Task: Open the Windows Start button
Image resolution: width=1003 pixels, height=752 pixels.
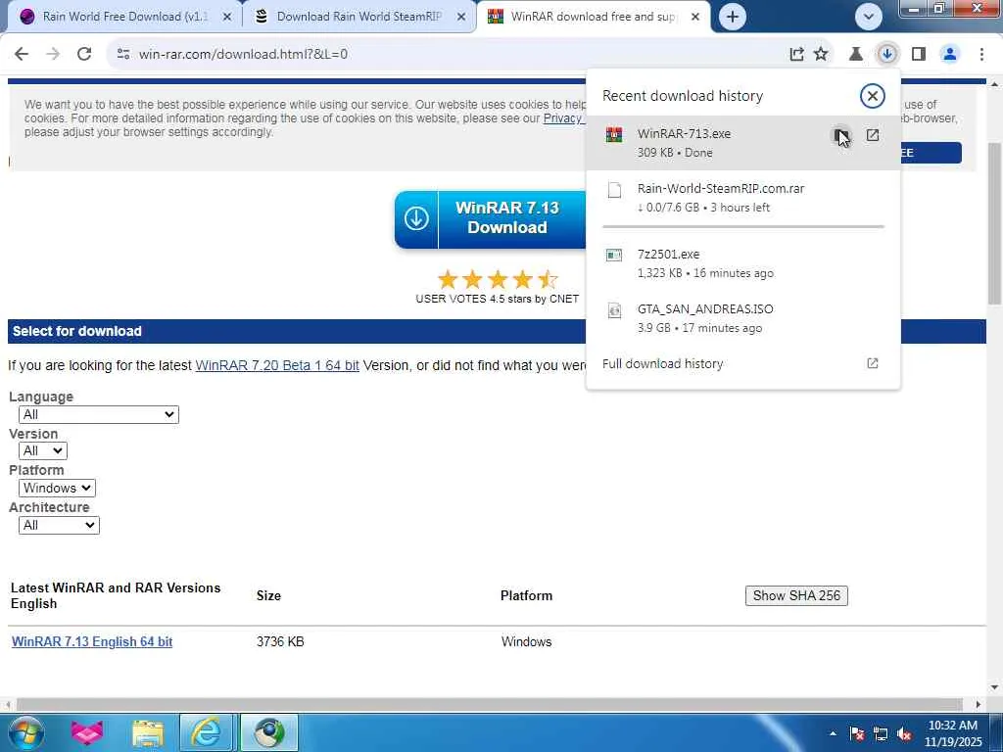Action: coord(25,732)
